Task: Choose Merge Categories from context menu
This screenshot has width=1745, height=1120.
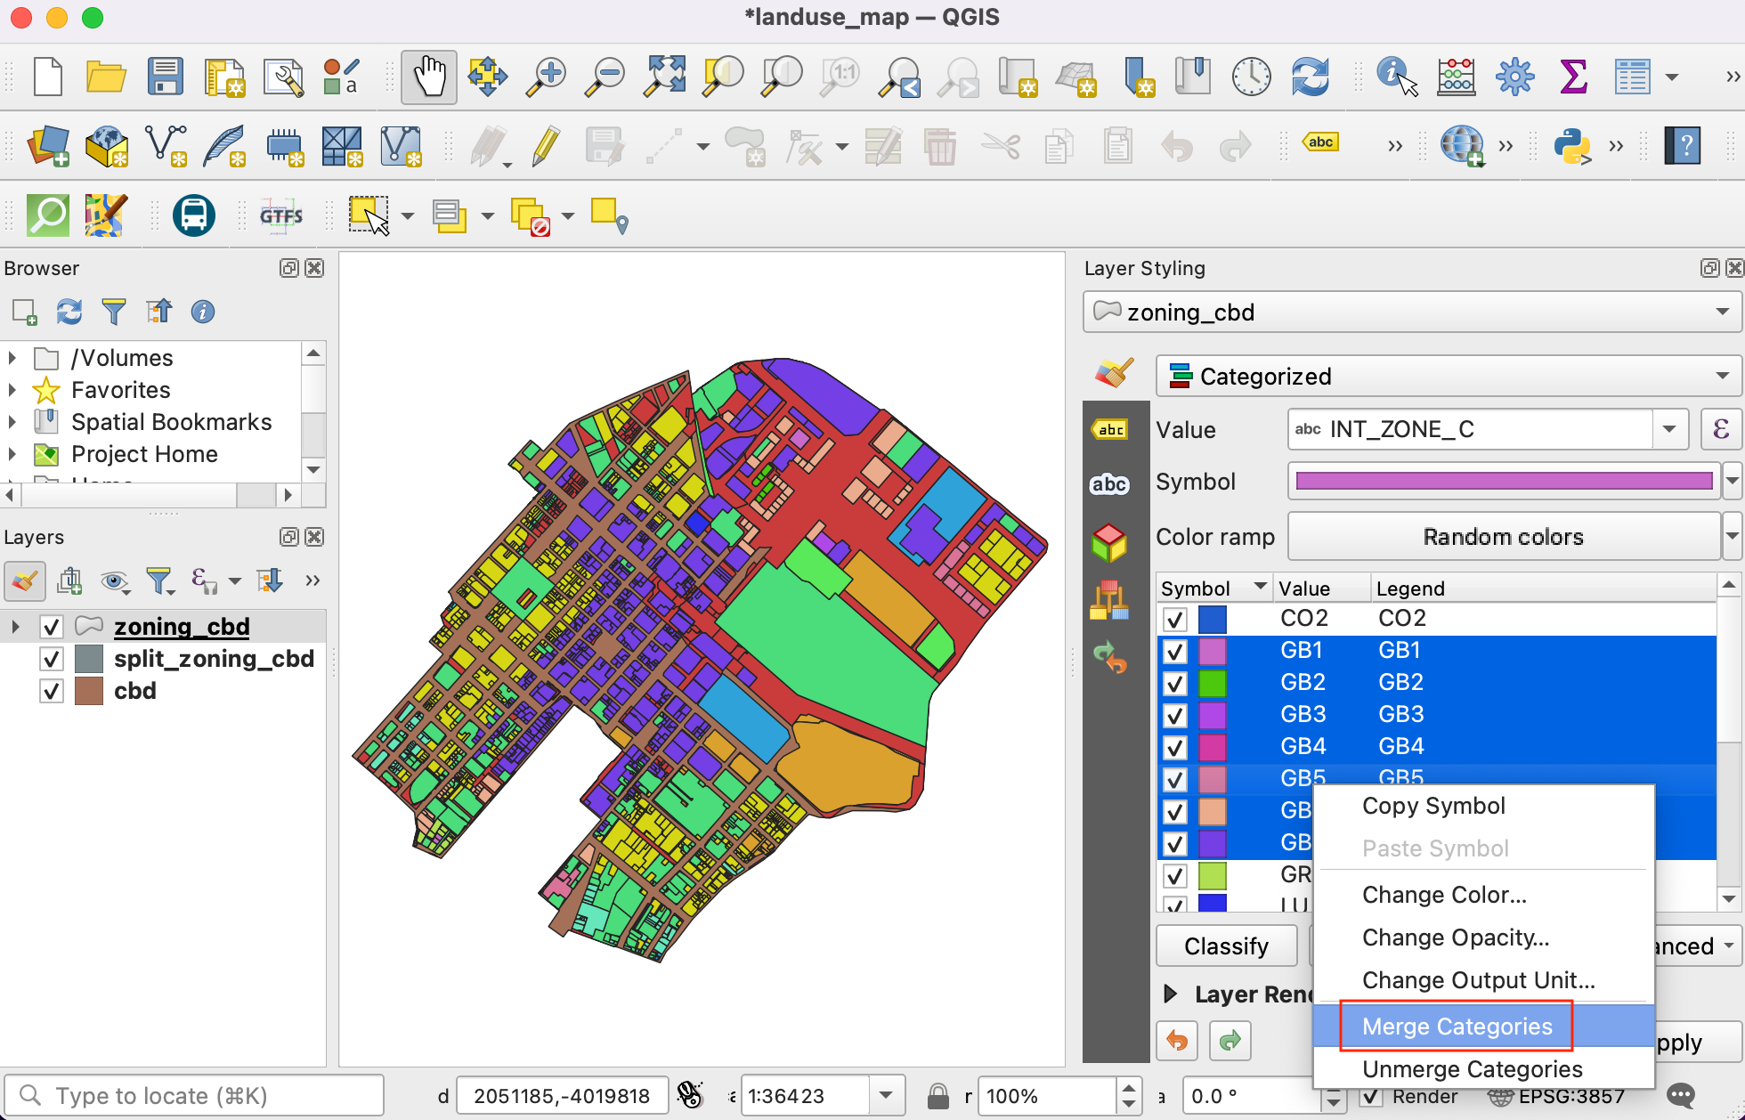Action: 1457,1027
